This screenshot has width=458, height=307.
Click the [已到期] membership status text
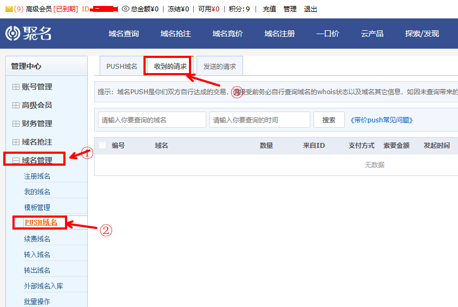(x=66, y=9)
